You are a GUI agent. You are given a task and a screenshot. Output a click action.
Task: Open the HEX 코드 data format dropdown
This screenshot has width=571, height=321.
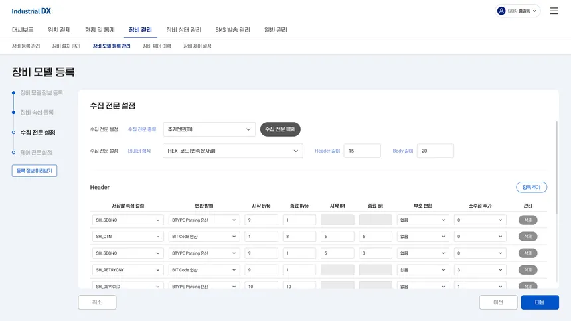232,151
